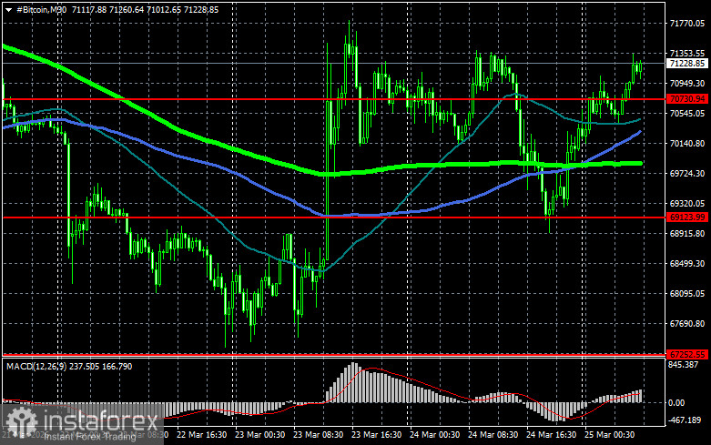Click price scale value 70140.80
The height and width of the screenshot is (445, 711).
[687, 144]
